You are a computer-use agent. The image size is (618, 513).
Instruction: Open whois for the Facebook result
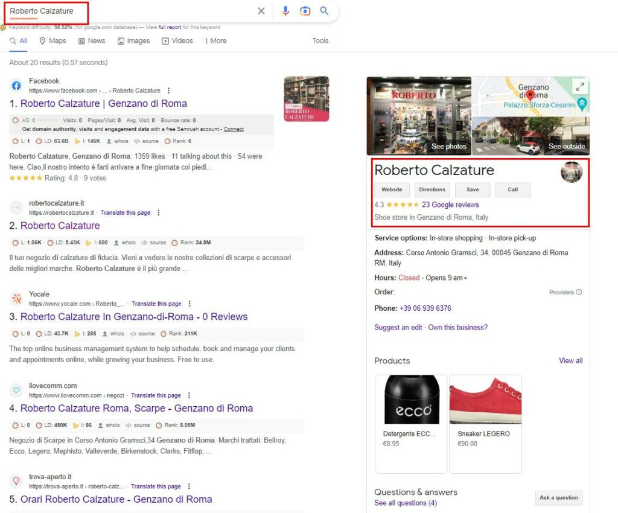[118, 141]
